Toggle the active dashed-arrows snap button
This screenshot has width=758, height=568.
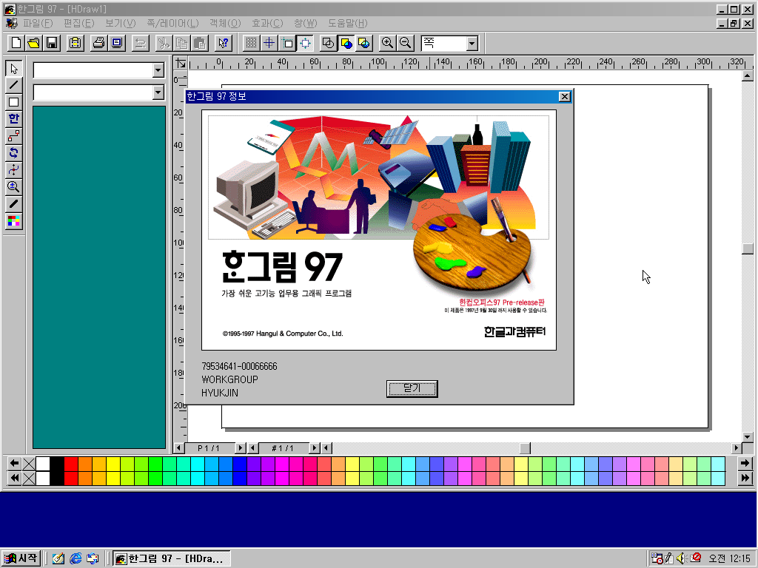[x=305, y=43]
